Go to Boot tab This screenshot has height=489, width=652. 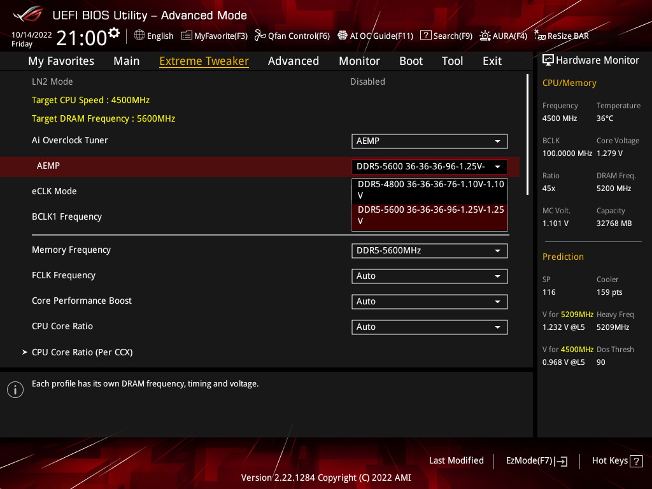411,61
